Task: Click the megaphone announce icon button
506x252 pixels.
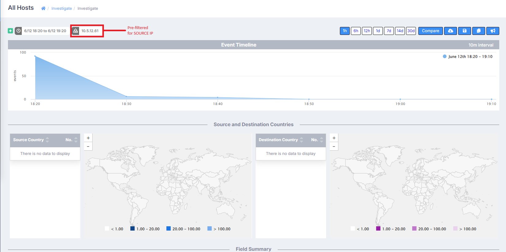Action: tap(493, 31)
